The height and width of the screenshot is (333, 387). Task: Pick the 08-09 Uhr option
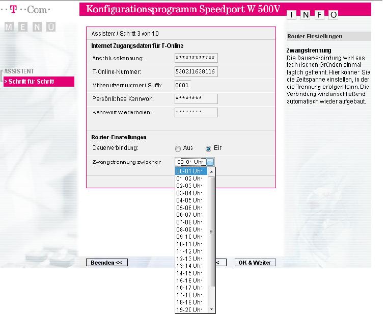pos(191,229)
